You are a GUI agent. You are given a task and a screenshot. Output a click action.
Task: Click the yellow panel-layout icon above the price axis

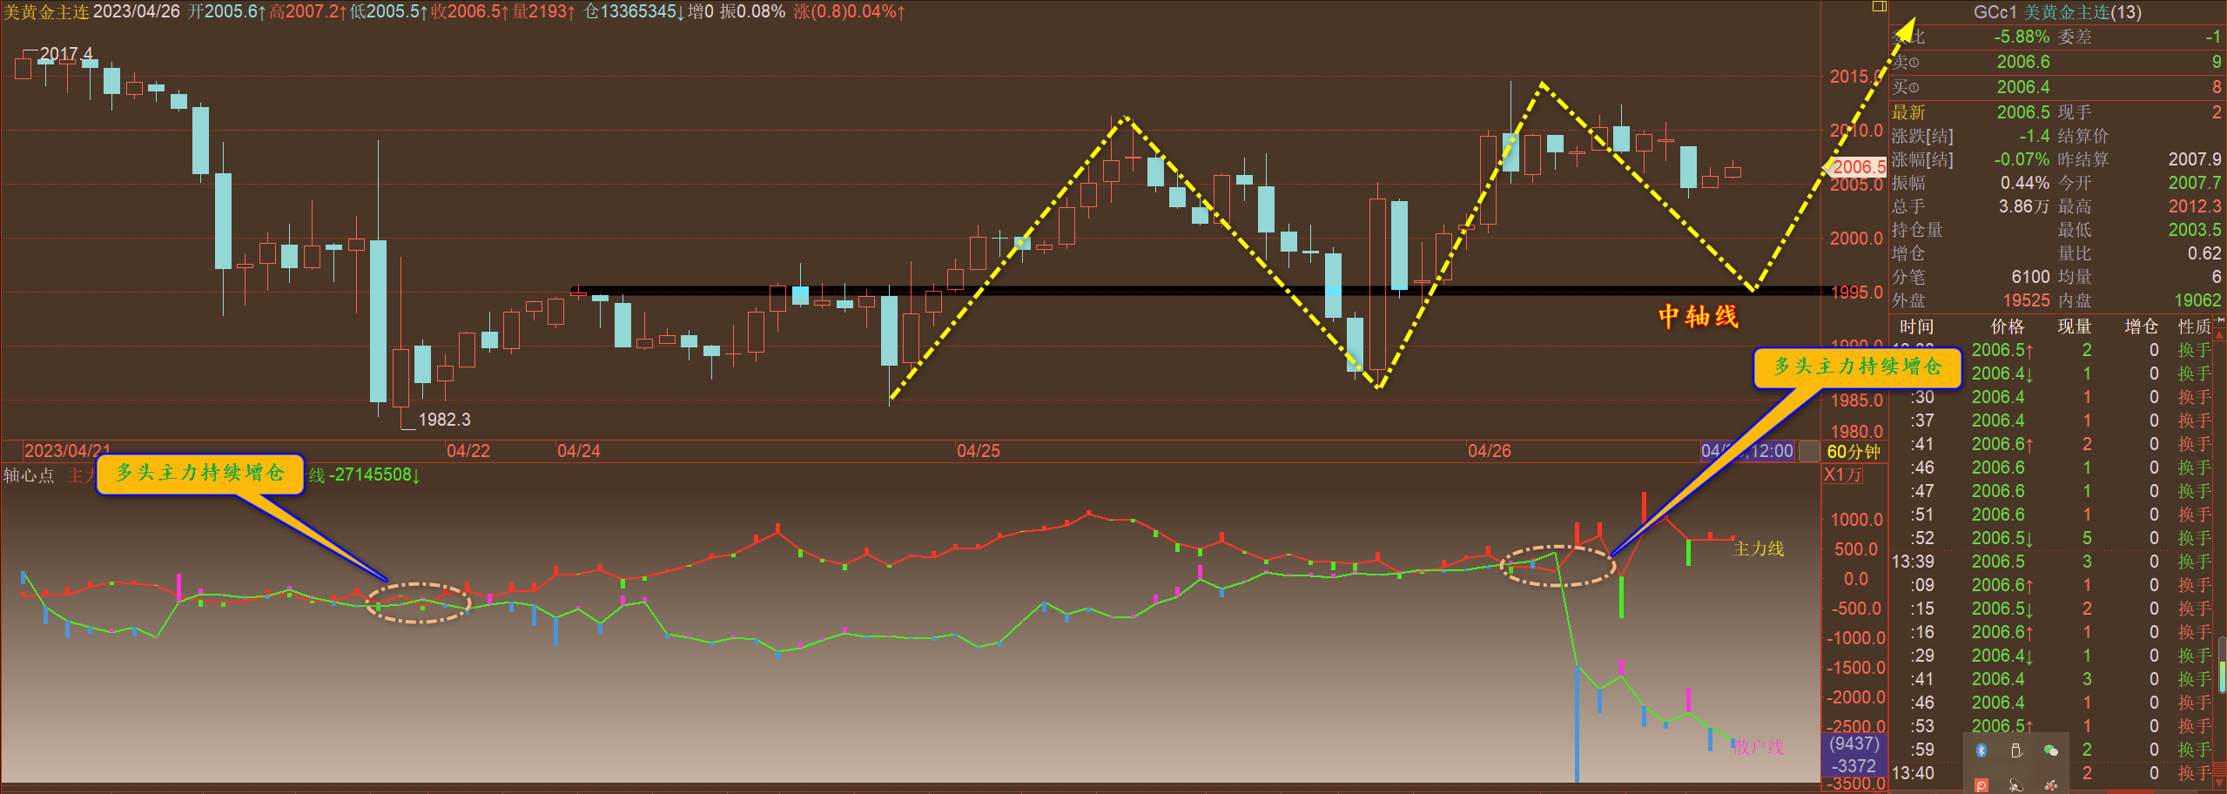(x=1880, y=7)
